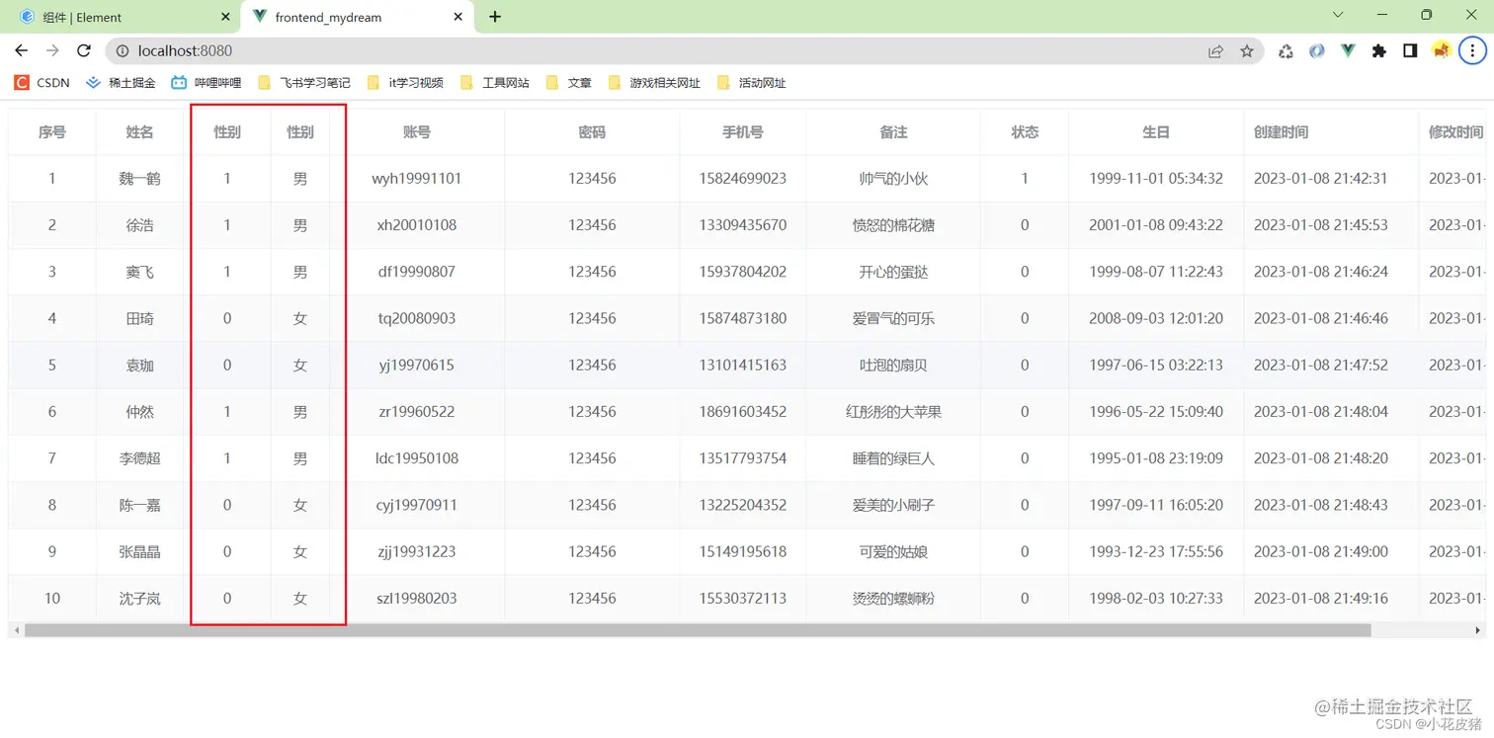The height and width of the screenshot is (738, 1494).
Task: Click the birthday 1997-06-15 03:22:13
Action: point(1156,365)
